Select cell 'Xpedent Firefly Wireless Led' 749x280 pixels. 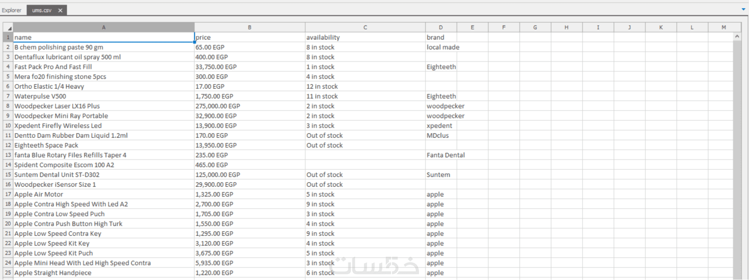[104, 126]
